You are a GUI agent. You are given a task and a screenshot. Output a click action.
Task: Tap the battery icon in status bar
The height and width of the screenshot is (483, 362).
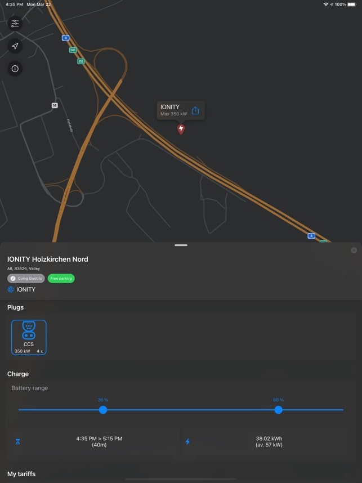(352, 5)
